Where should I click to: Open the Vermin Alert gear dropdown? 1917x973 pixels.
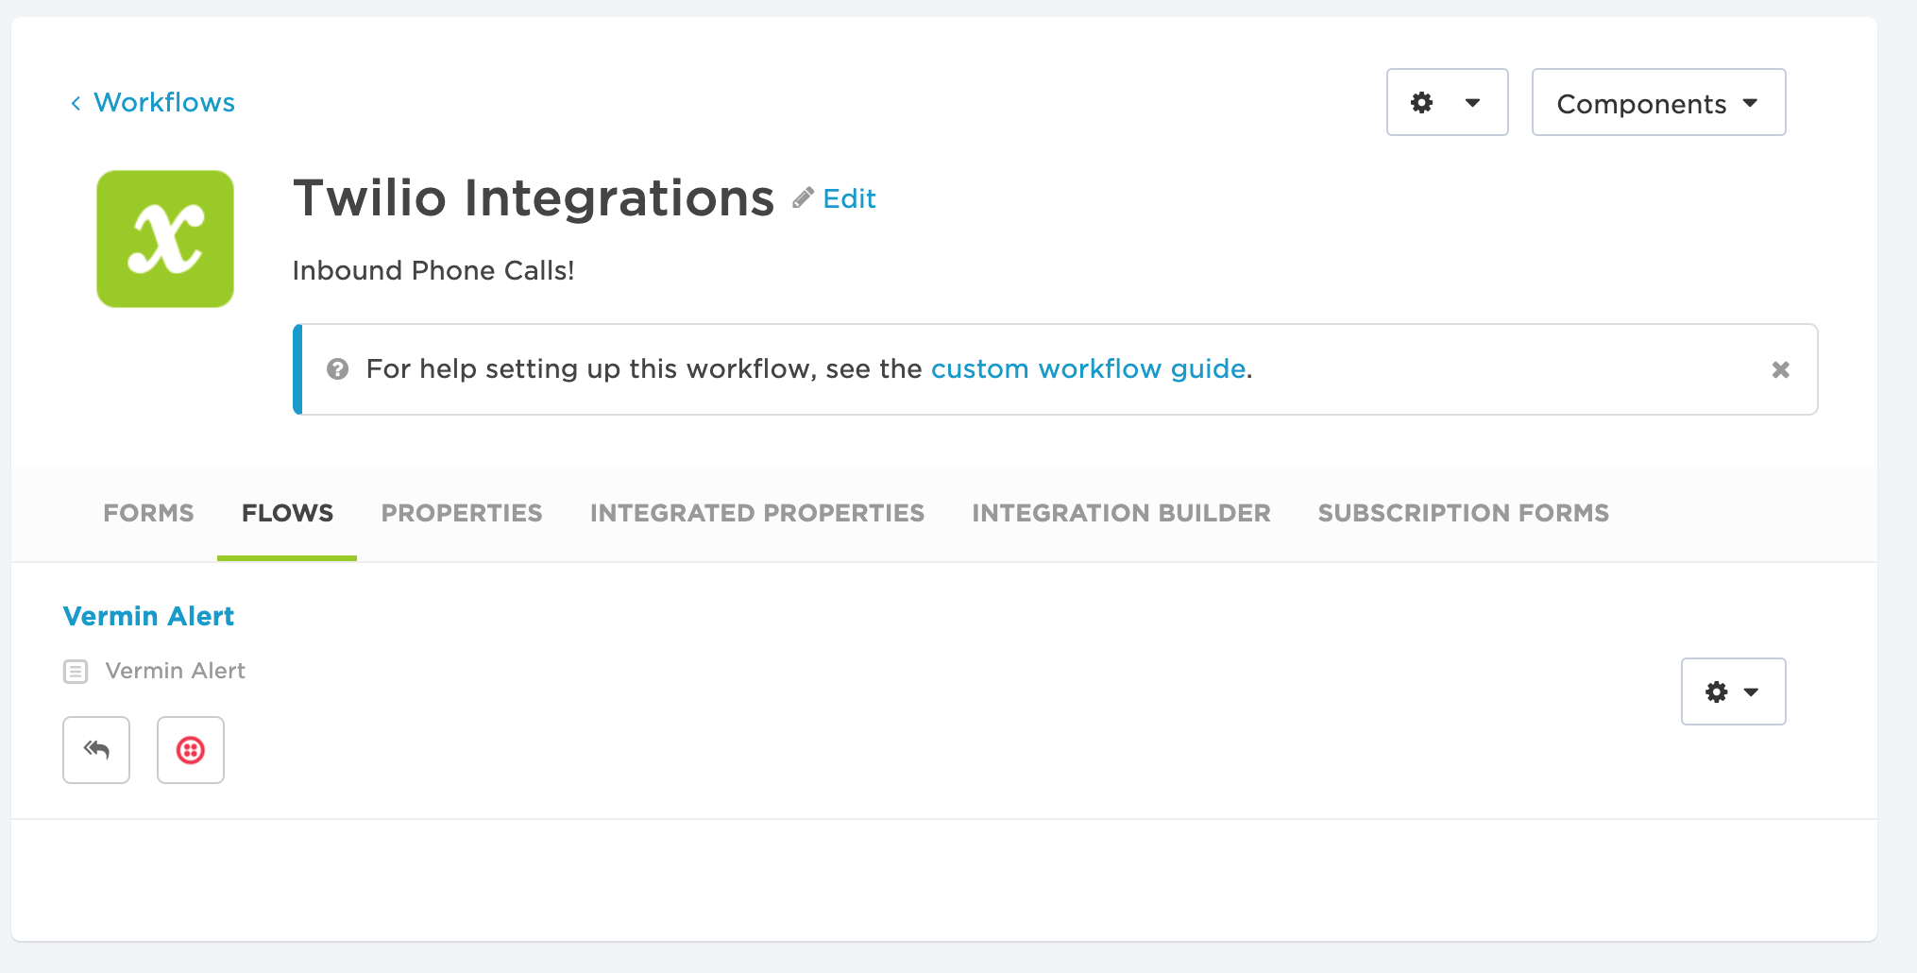click(1733, 691)
